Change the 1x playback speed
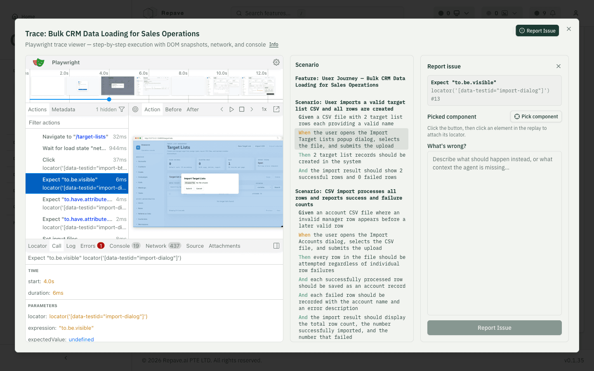Image resolution: width=594 pixels, height=371 pixels. (264, 109)
